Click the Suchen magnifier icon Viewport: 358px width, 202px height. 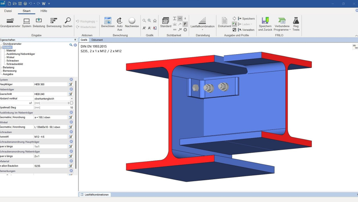(68, 21)
